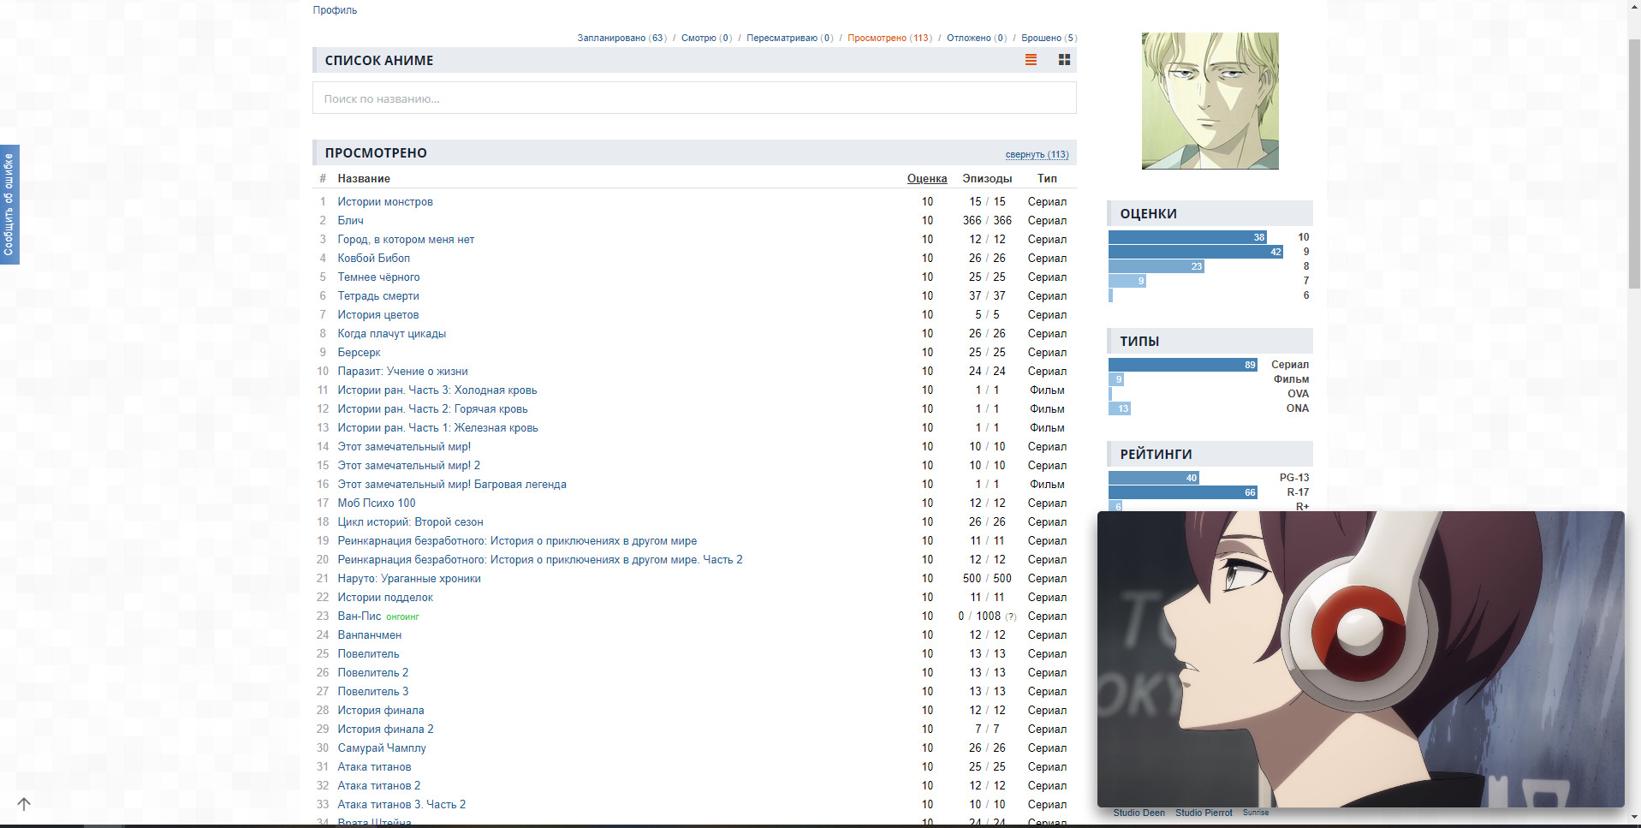This screenshot has width=1641, height=828.
Task: Sort list by Оценка column
Action: (926, 179)
